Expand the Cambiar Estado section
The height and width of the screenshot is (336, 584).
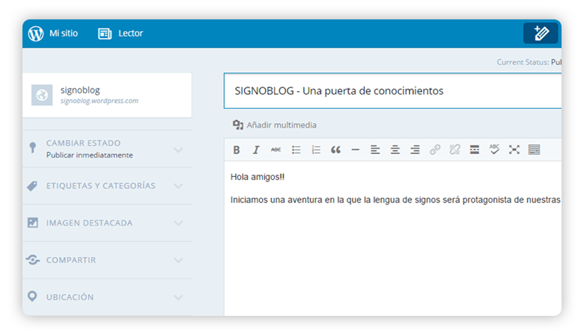(108, 149)
